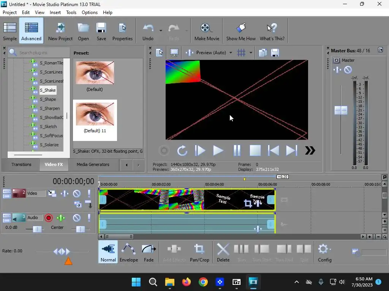
Task: Expand the Undo history dropdown
Action: tap(161, 31)
